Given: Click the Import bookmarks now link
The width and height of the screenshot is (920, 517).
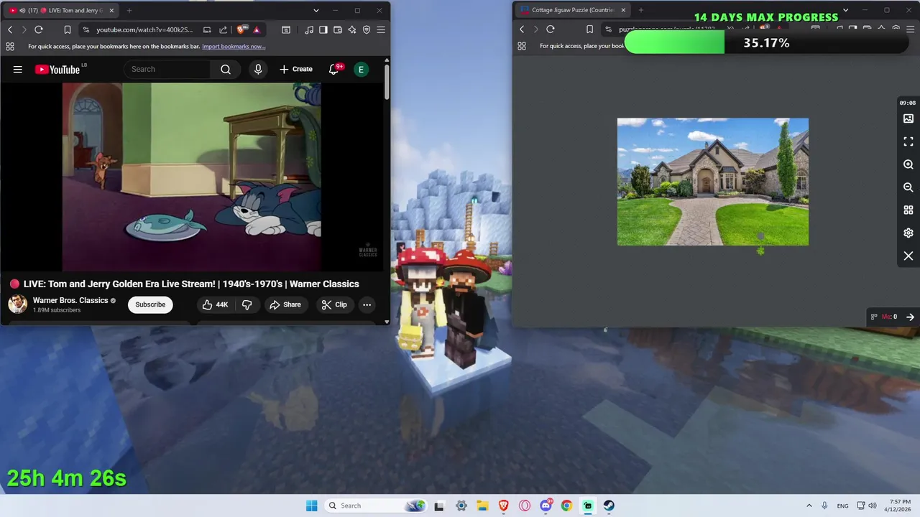Looking at the screenshot, I should click(234, 47).
